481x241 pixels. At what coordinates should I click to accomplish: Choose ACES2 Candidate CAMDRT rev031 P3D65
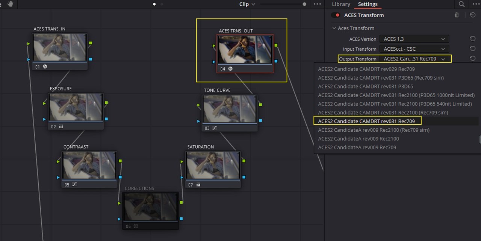click(366, 86)
